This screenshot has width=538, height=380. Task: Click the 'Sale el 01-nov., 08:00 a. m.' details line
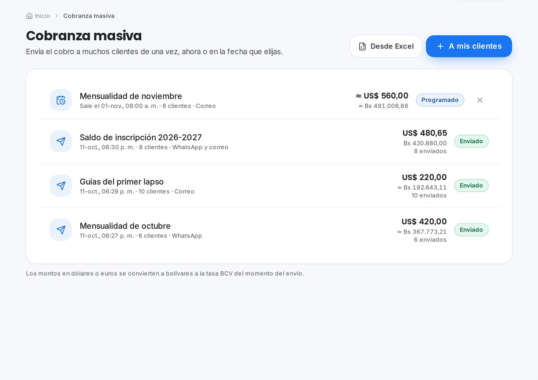tap(148, 106)
